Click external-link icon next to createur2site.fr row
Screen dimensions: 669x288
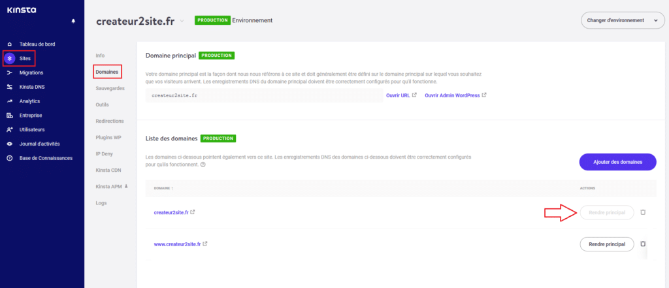[x=193, y=212]
